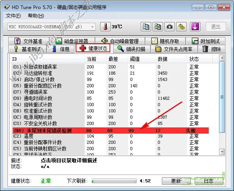Switch to the 擦除 tab
Viewport: 234px width, 191px height.
tap(212, 49)
